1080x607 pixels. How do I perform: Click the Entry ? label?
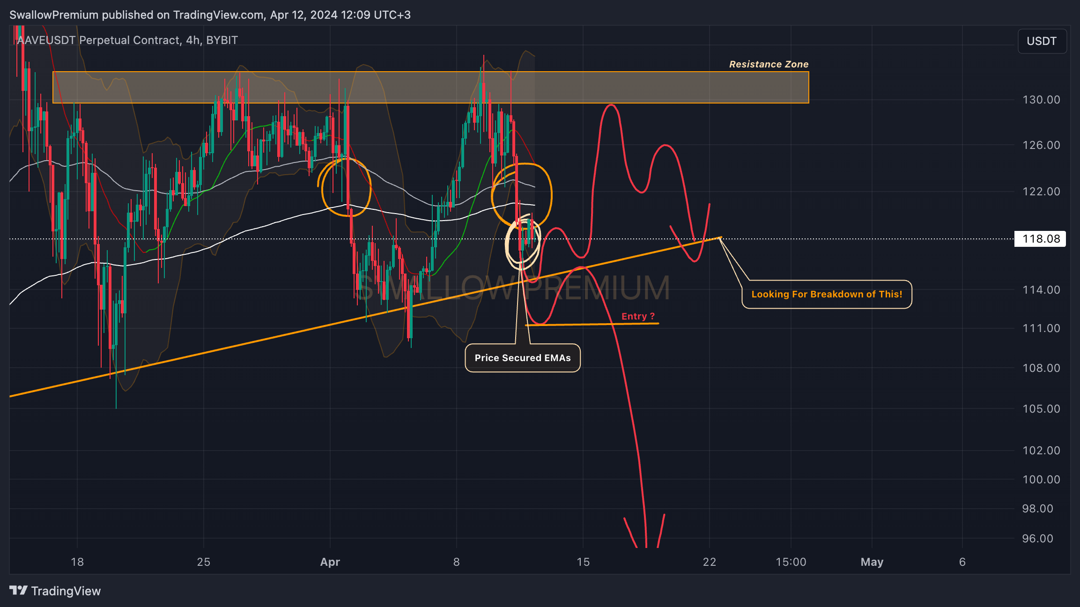tap(638, 316)
